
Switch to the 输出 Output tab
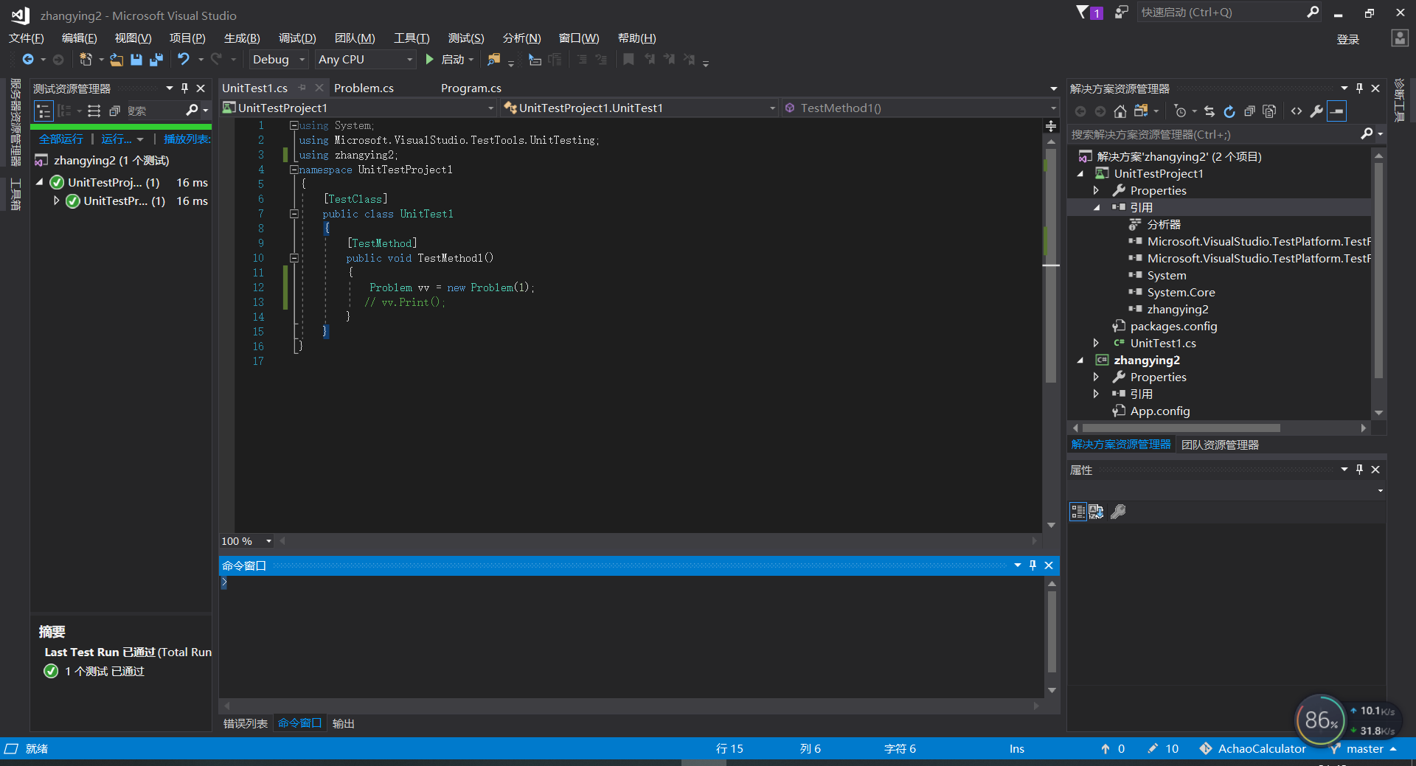coord(344,723)
